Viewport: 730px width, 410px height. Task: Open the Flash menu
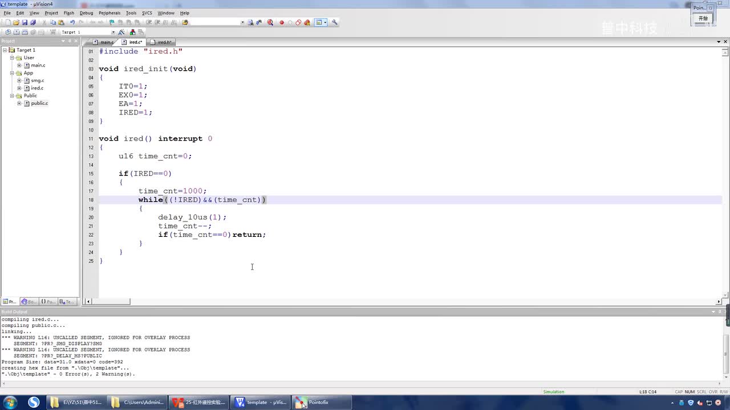(x=69, y=13)
